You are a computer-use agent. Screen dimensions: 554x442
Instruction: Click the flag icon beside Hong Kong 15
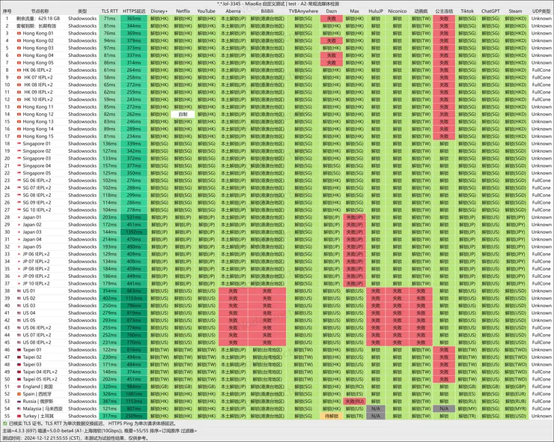pyautogui.click(x=19, y=136)
